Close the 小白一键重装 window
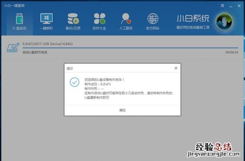245x161 pixels. [239, 6]
